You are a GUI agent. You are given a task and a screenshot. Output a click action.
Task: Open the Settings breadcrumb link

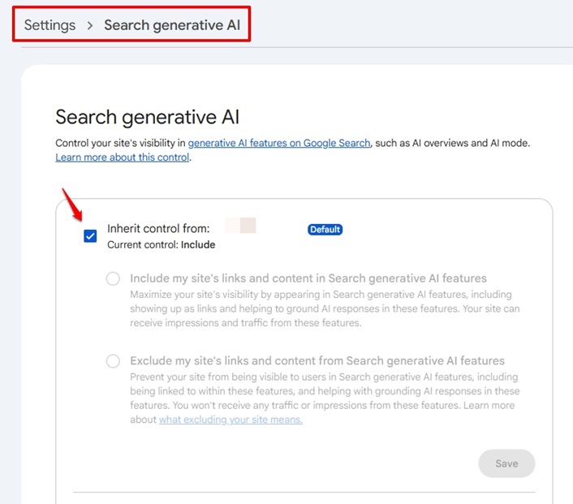pyautogui.click(x=50, y=25)
